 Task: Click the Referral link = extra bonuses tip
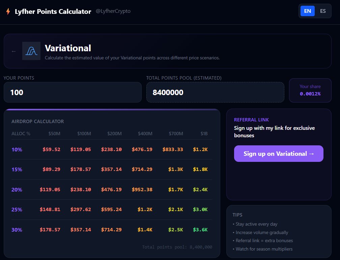[x=264, y=241]
